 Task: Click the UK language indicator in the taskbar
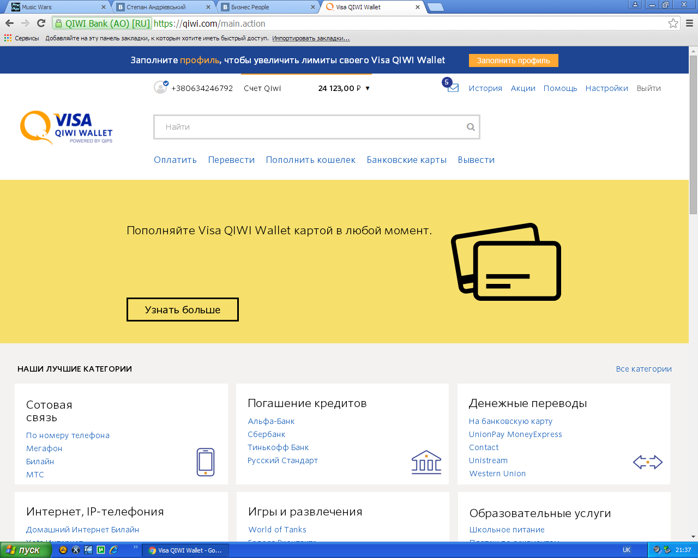pos(627,550)
